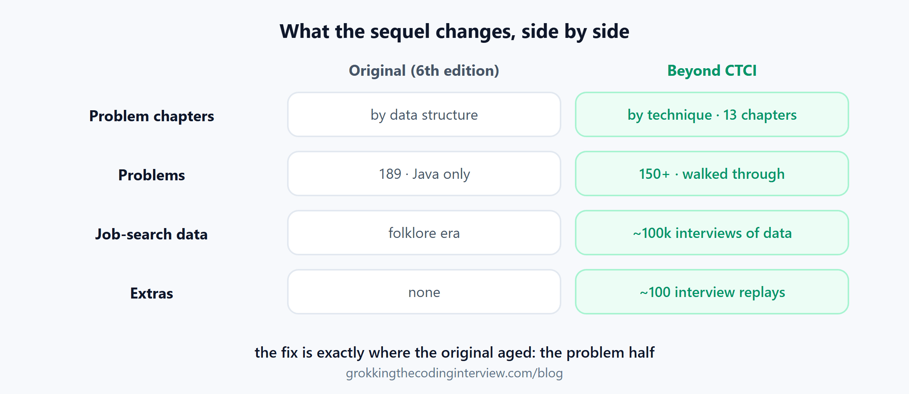Click the word 'CTCI' in the green header
Image resolution: width=909 pixels, height=394 pixels.
tap(740, 71)
